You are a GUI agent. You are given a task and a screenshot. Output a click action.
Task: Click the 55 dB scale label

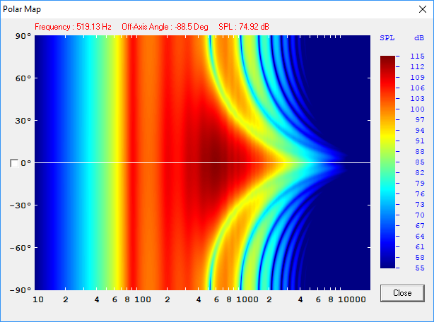[x=420, y=268]
